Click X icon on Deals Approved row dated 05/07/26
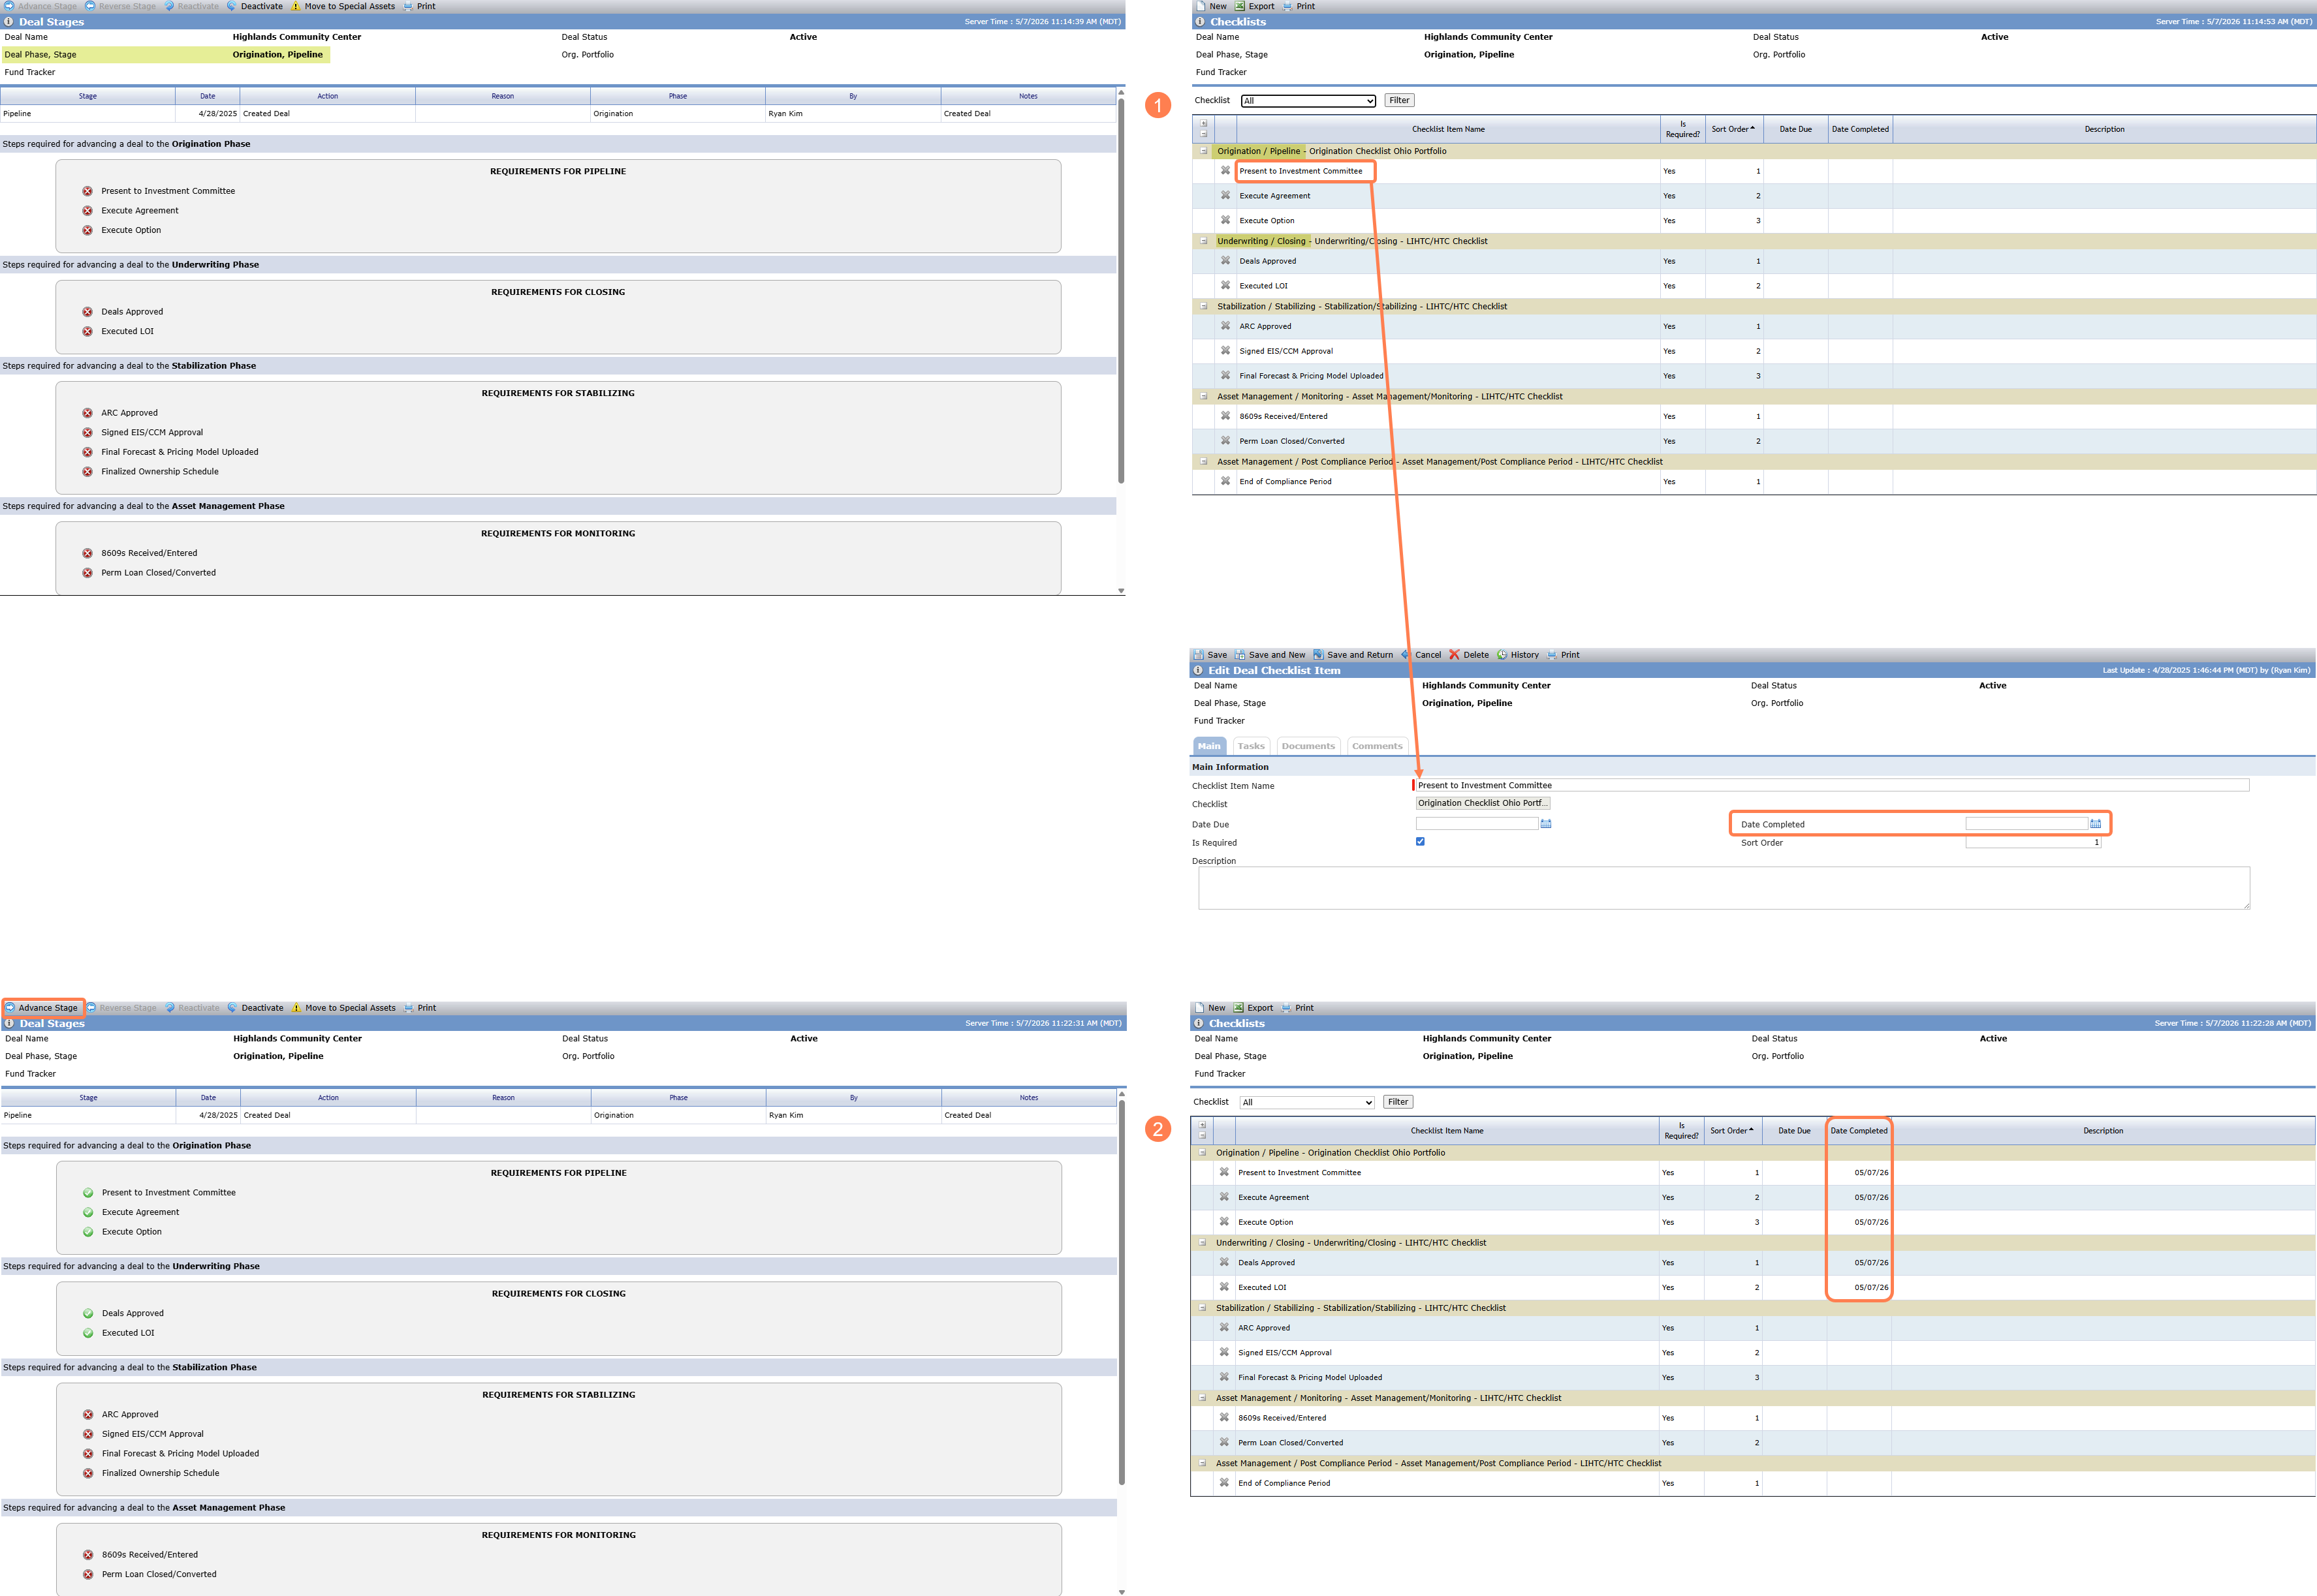Image resolution: width=2317 pixels, height=1596 pixels. 1223,1262
